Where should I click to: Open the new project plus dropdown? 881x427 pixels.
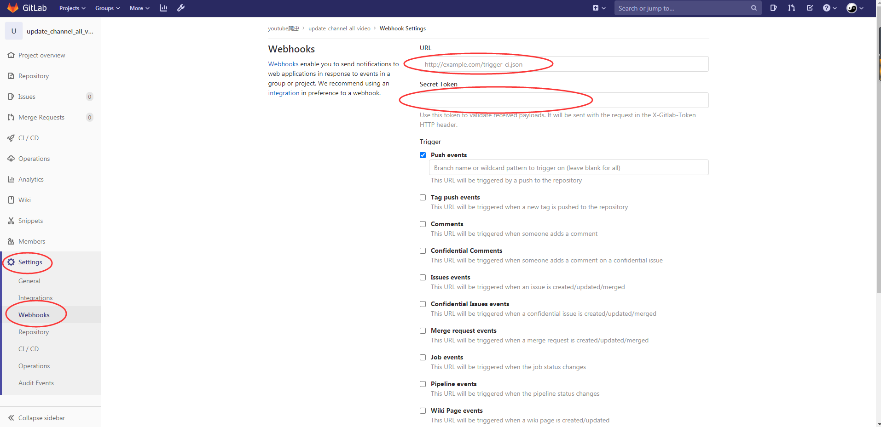(x=597, y=8)
